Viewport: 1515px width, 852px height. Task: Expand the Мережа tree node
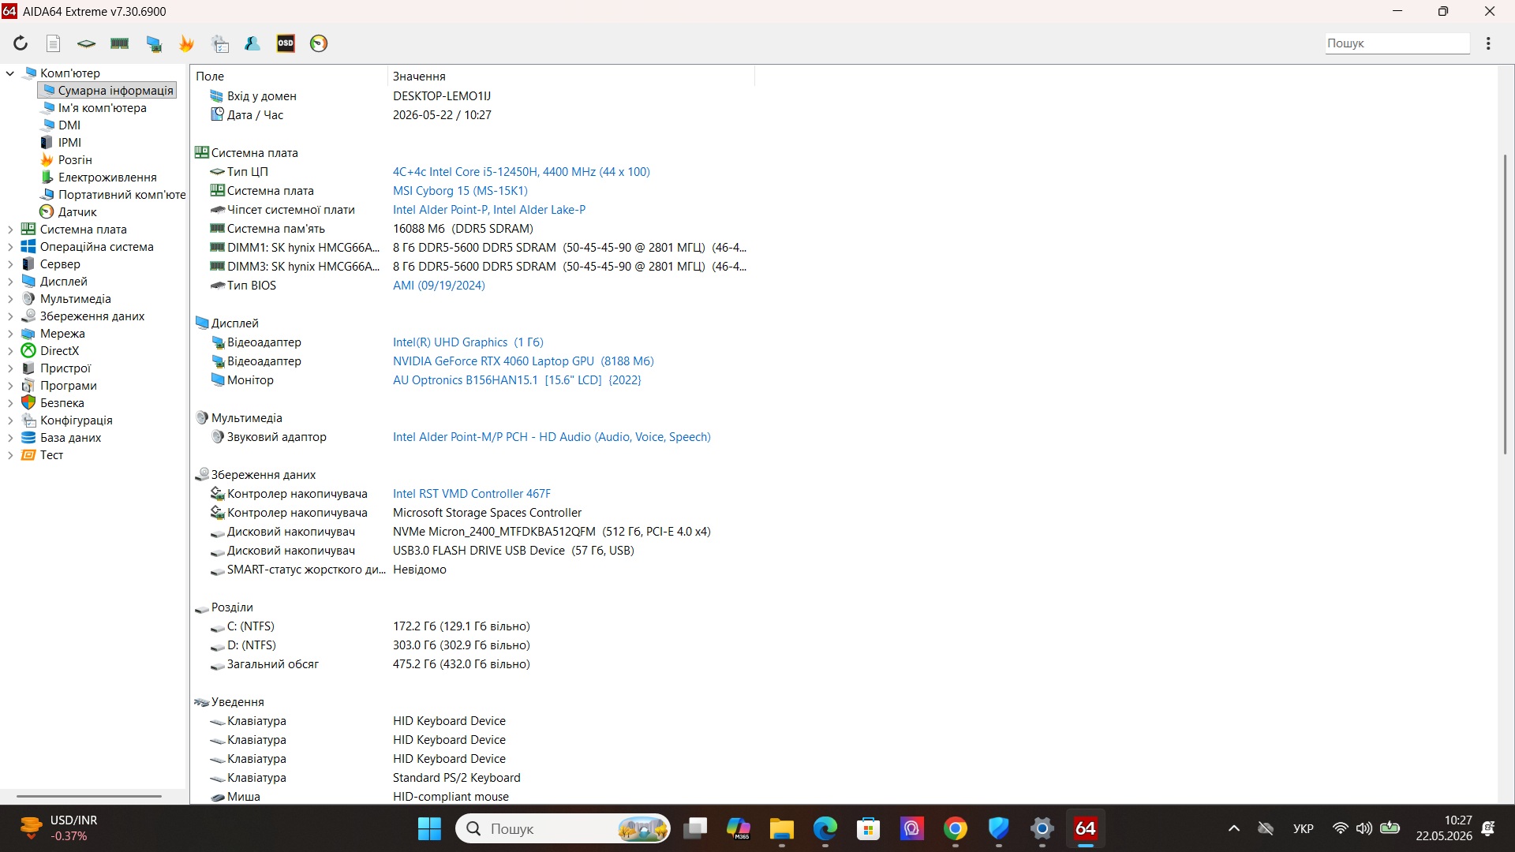pyautogui.click(x=10, y=334)
